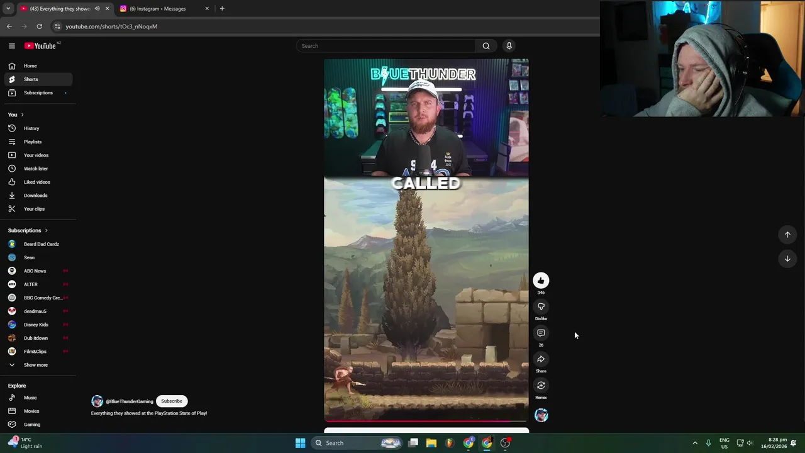The width and height of the screenshot is (805, 453).
Task: Open the sound avatar below Remix
Action: [541, 415]
